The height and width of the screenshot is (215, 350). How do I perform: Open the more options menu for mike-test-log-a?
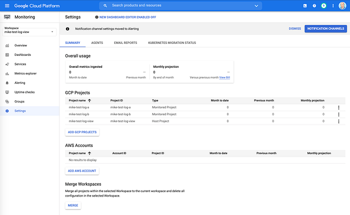pos(338,108)
